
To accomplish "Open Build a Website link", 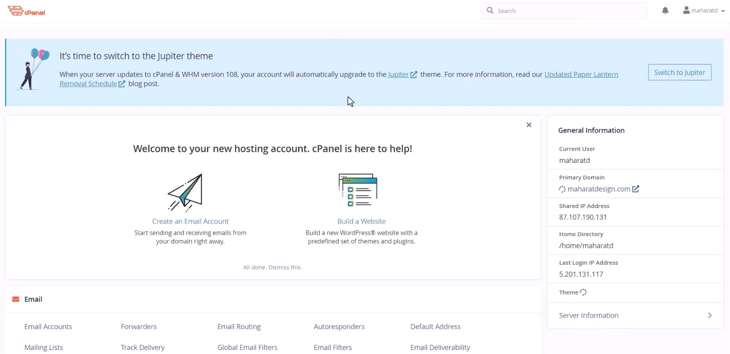I will click(x=361, y=221).
